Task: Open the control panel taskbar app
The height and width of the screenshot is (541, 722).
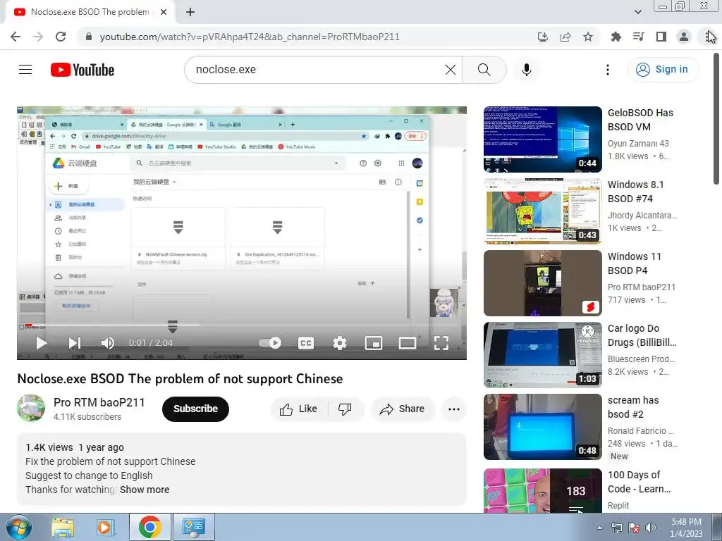Action: (193, 527)
